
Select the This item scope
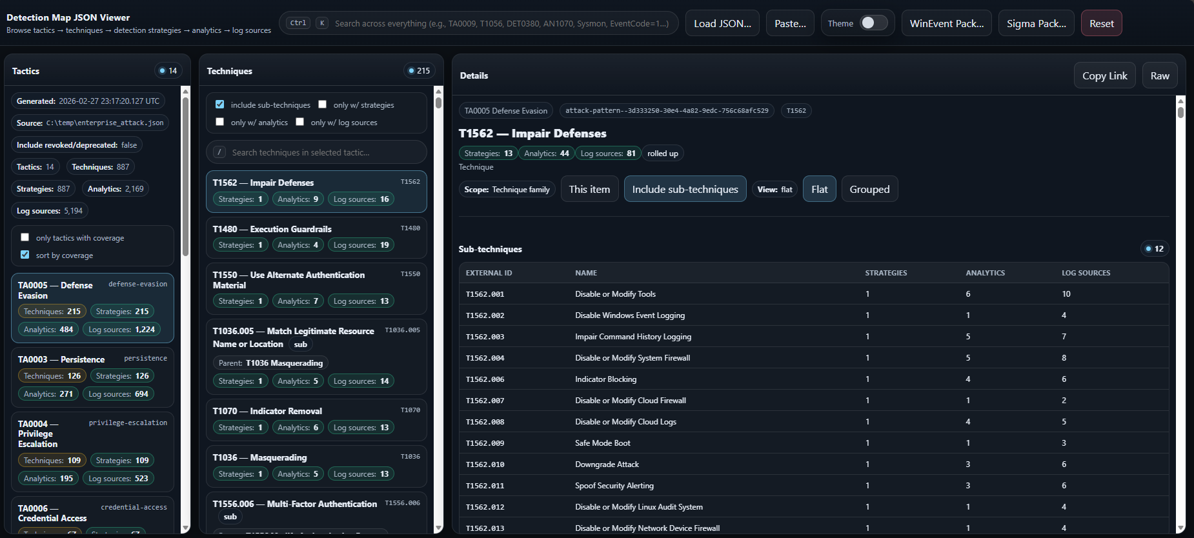click(589, 189)
